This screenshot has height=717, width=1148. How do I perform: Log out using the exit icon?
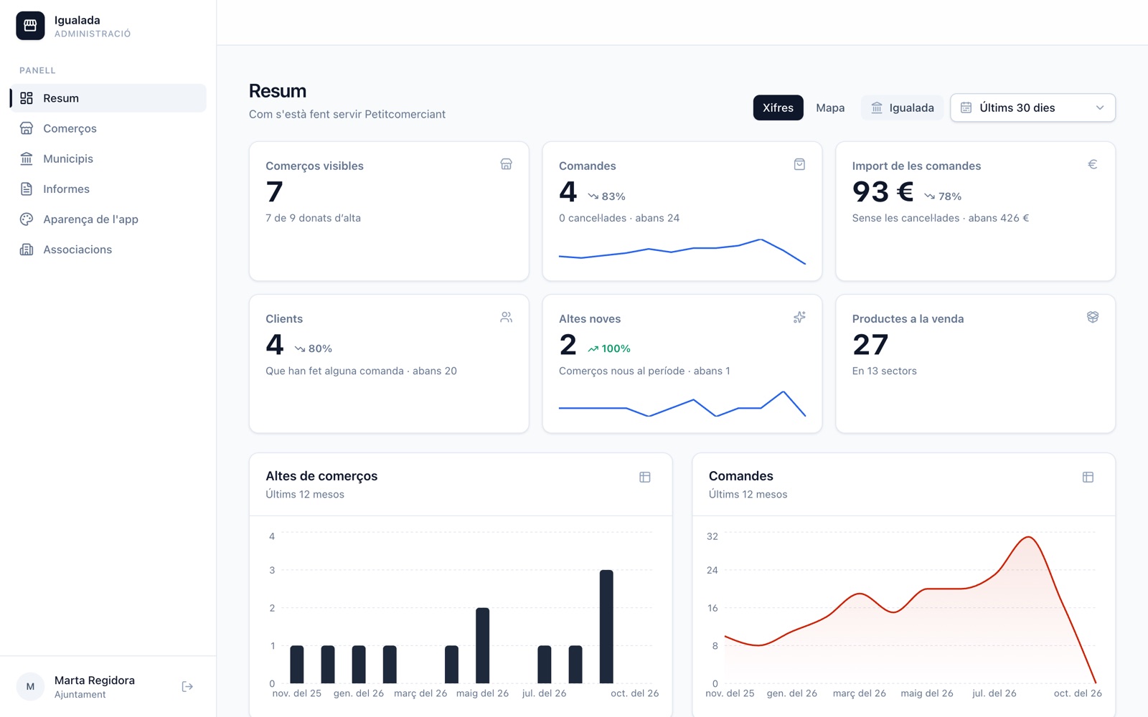pyautogui.click(x=187, y=687)
